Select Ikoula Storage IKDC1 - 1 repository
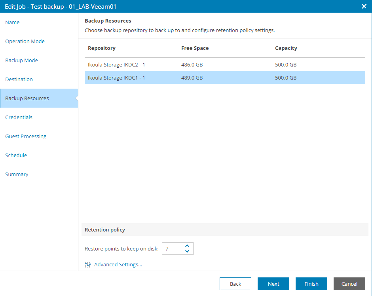 225,78
